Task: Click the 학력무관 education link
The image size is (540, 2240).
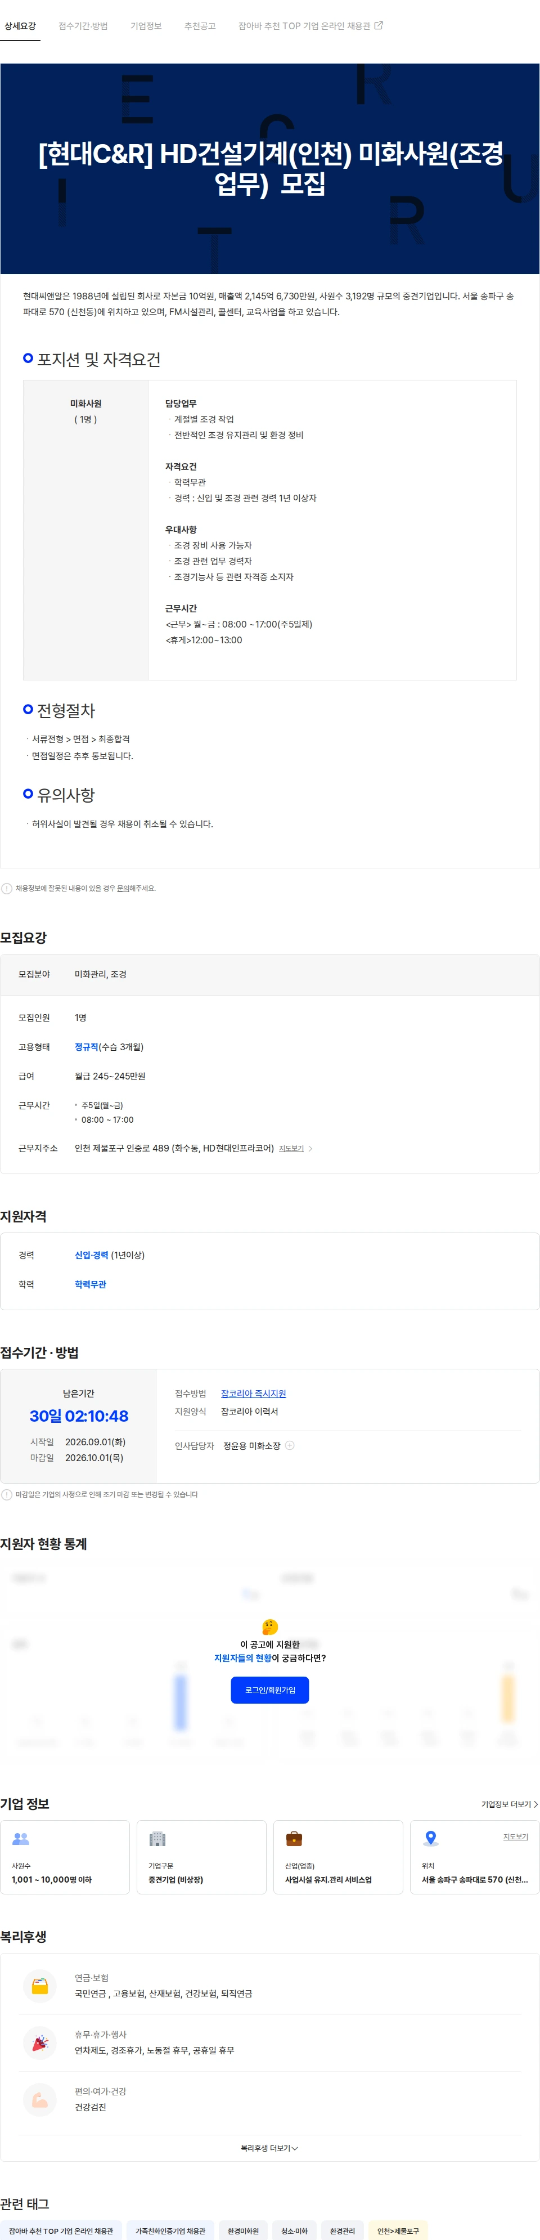Action: click(91, 1284)
